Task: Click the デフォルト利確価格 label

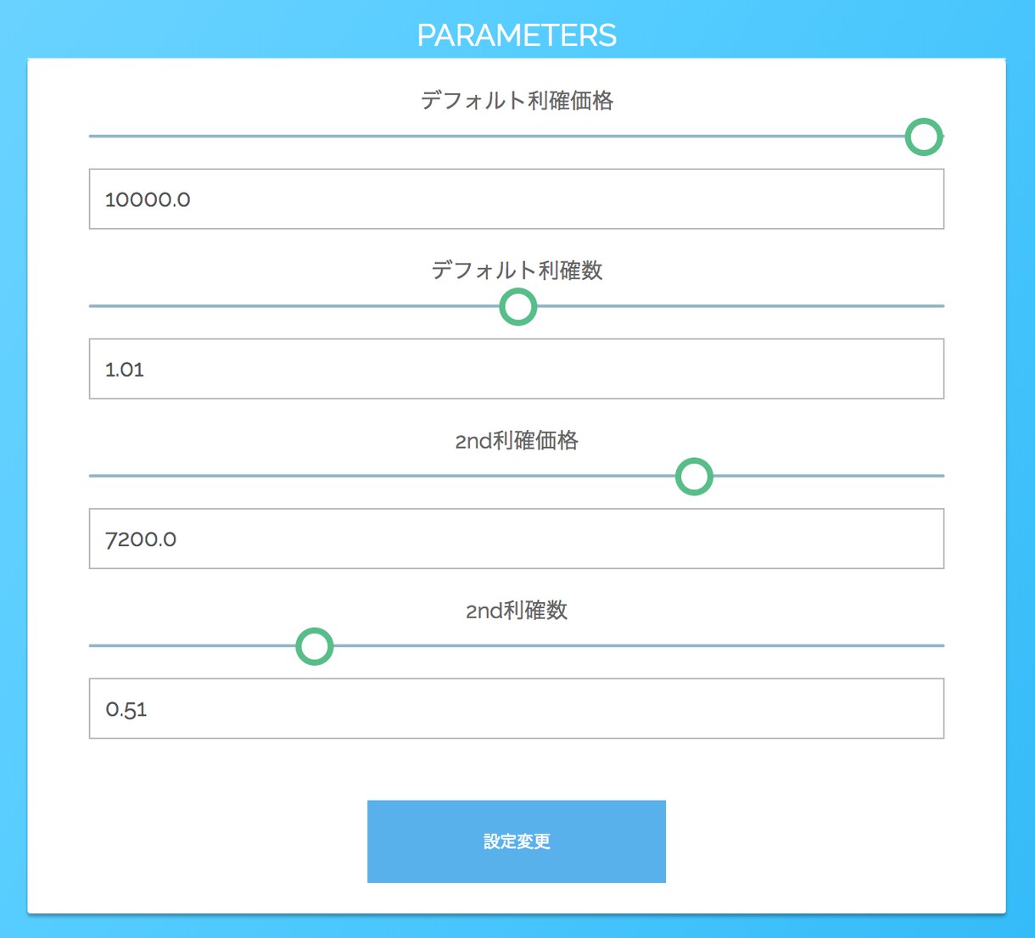Action: coord(517,101)
